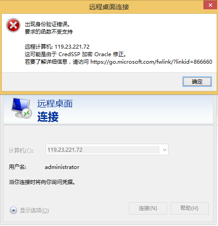Click the CredSSP 加密 Oracle 修正 text line
The width and height of the screenshot is (218, 226).
75,54
